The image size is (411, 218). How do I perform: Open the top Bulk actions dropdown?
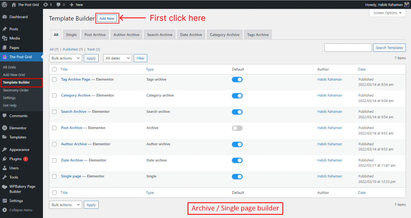[x=65, y=58]
